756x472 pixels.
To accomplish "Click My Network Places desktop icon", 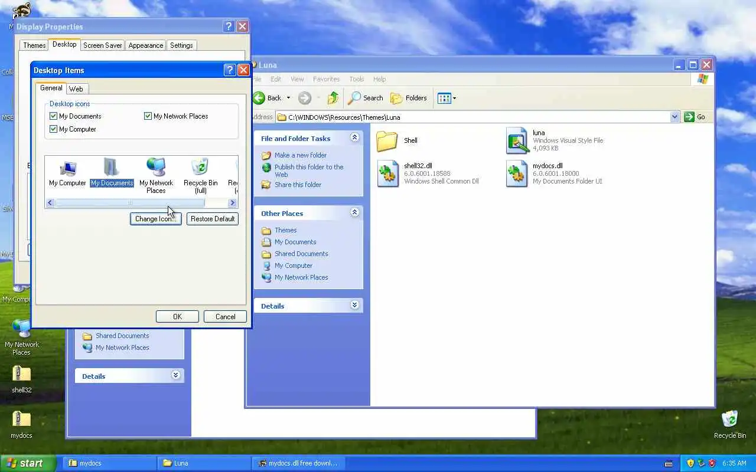I will click(x=21, y=329).
